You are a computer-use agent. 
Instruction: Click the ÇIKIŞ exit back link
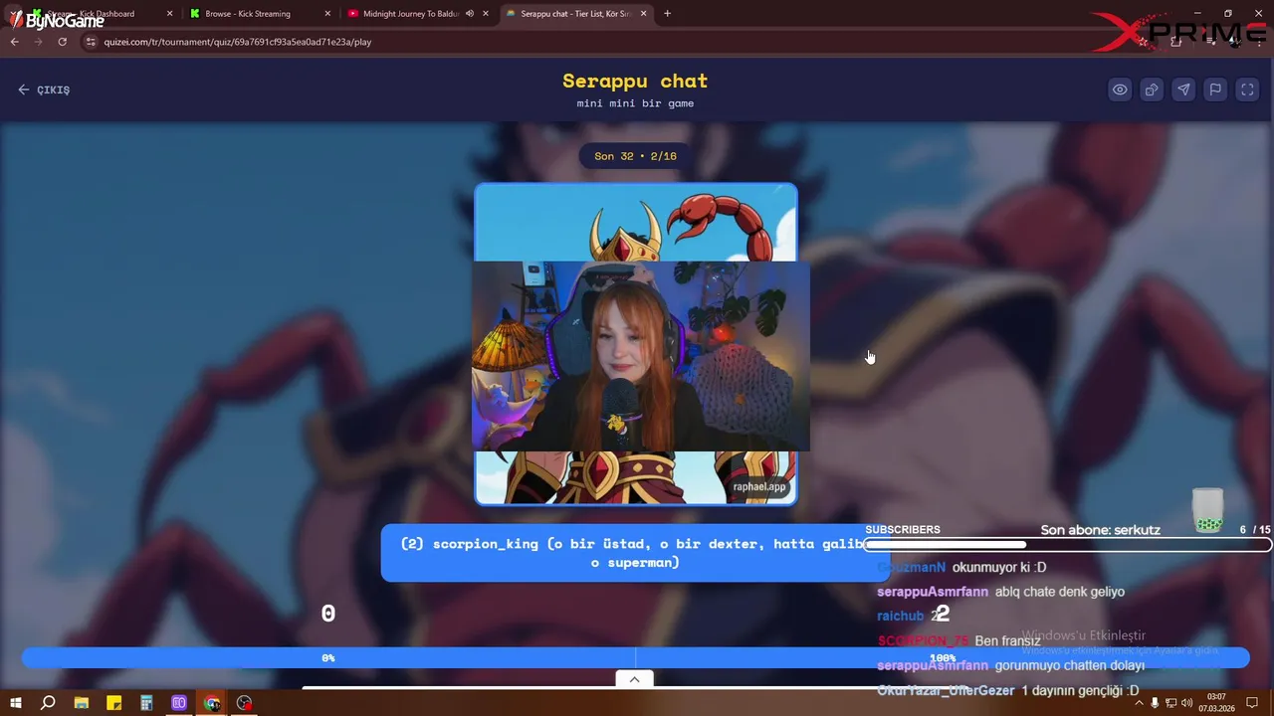pos(44,89)
